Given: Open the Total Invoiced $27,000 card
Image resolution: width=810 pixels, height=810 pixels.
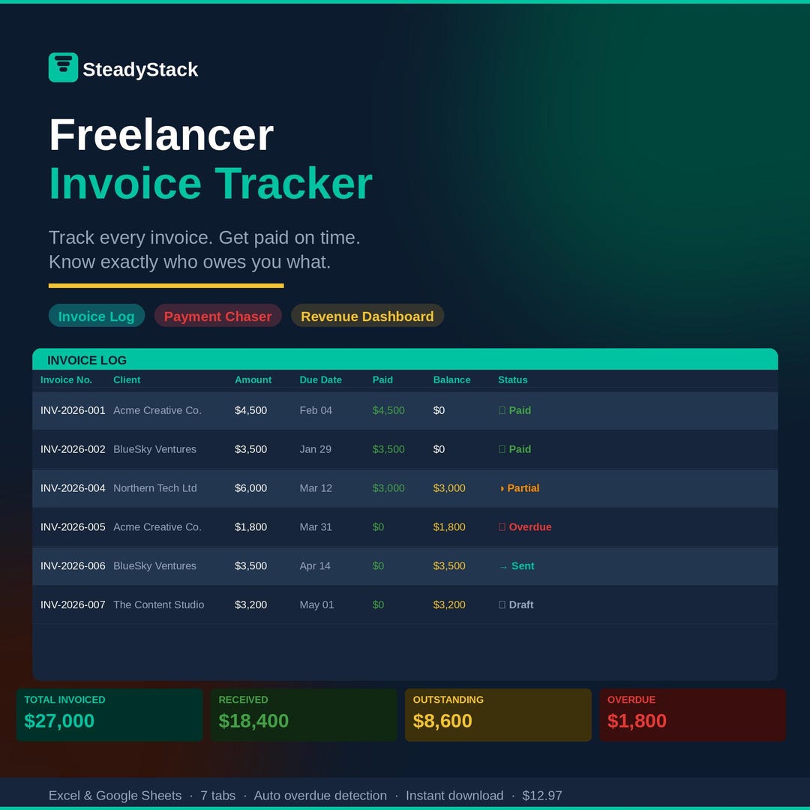Looking at the screenshot, I should (x=109, y=715).
